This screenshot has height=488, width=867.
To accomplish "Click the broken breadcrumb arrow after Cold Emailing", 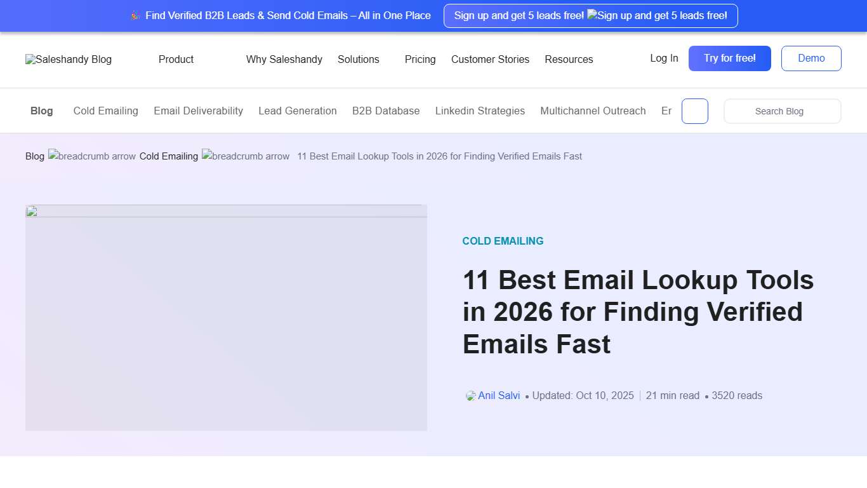I will pos(246,156).
